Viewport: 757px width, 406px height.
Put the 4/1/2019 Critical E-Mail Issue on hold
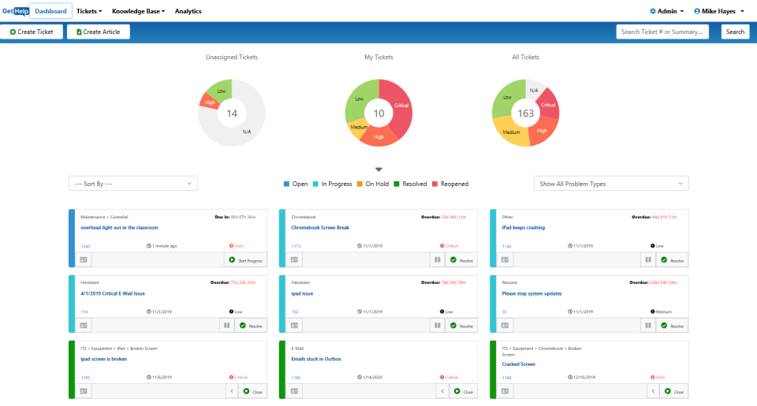[226, 325]
